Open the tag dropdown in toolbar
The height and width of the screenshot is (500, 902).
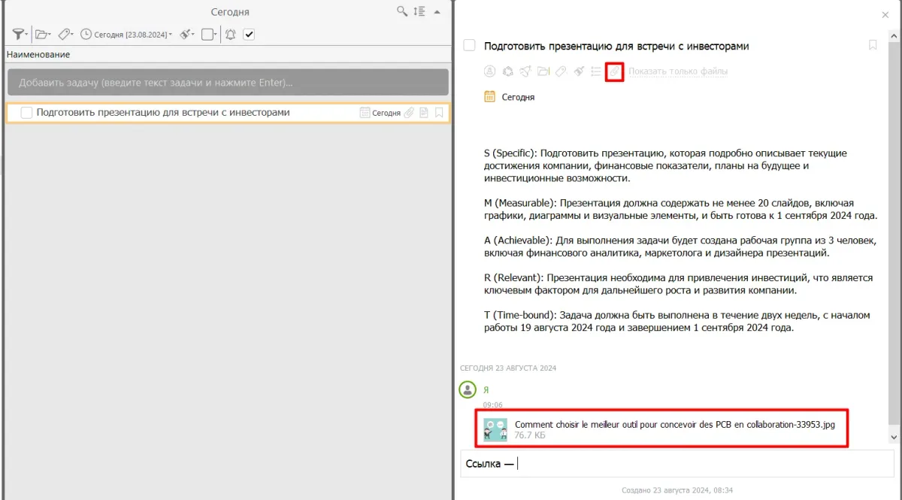click(66, 34)
